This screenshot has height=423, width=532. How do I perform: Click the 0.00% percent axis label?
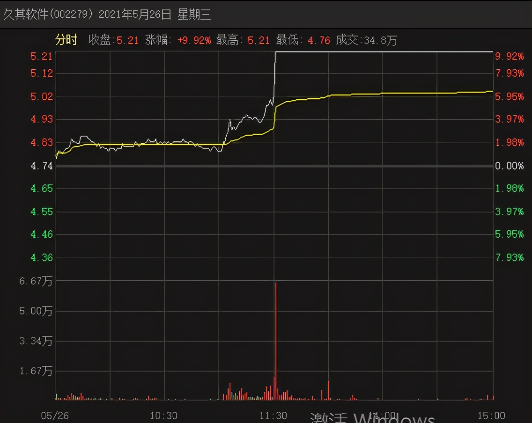pos(509,166)
